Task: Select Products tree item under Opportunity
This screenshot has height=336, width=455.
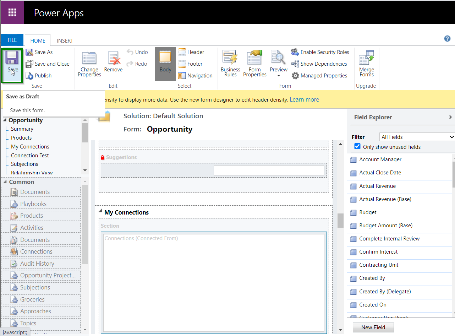Action: click(x=21, y=138)
